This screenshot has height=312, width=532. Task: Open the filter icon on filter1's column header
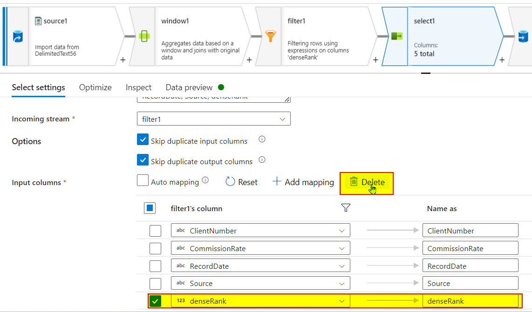coord(346,207)
